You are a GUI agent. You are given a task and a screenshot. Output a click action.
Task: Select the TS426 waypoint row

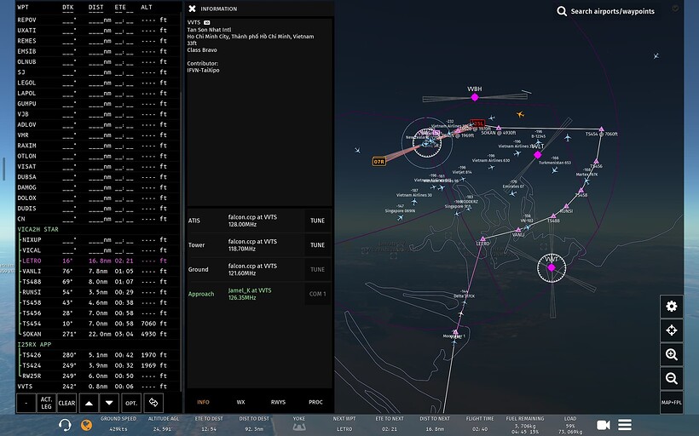(97, 355)
